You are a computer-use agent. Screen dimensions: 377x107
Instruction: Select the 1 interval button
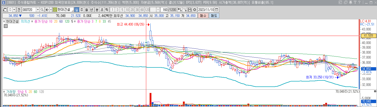pos(112,10)
